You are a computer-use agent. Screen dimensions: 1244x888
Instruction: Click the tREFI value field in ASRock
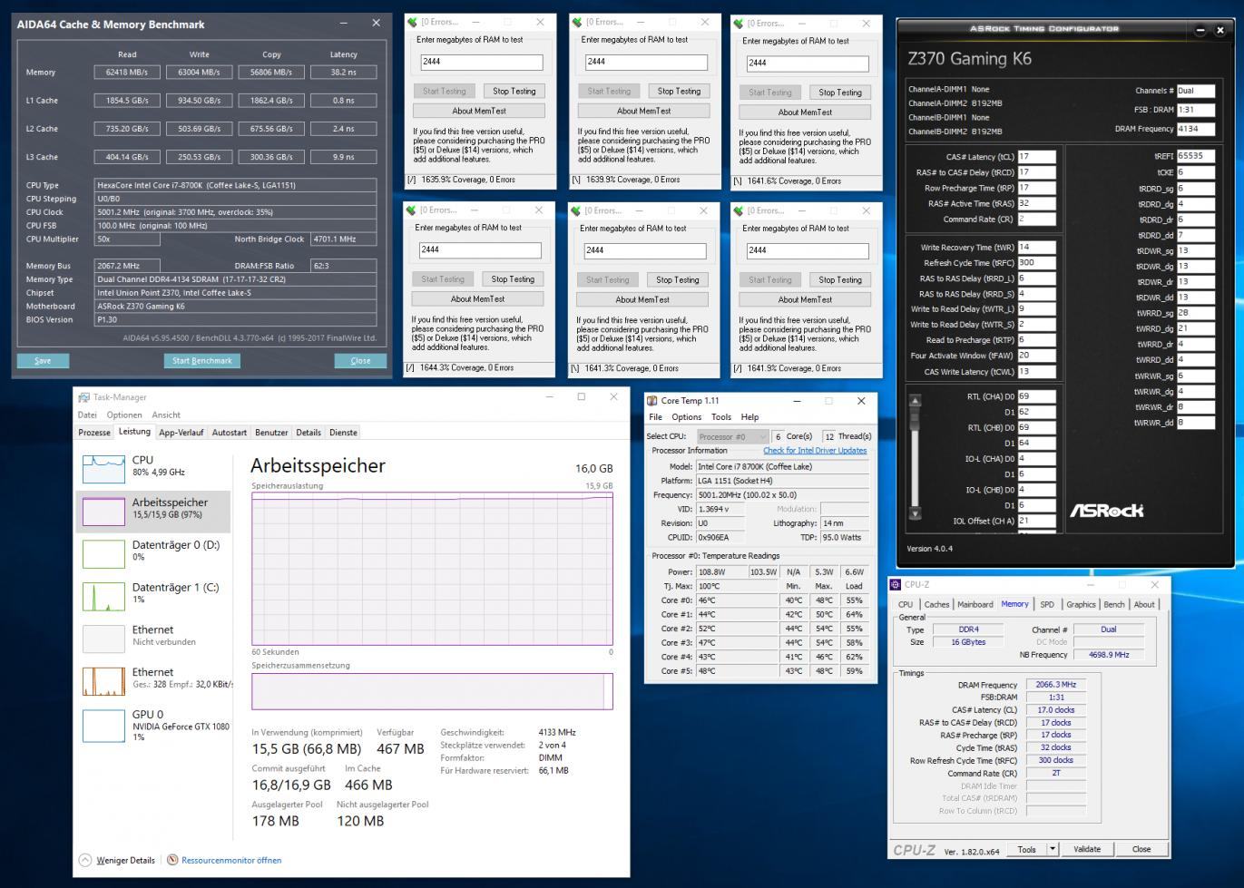[x=1195, y=156]
